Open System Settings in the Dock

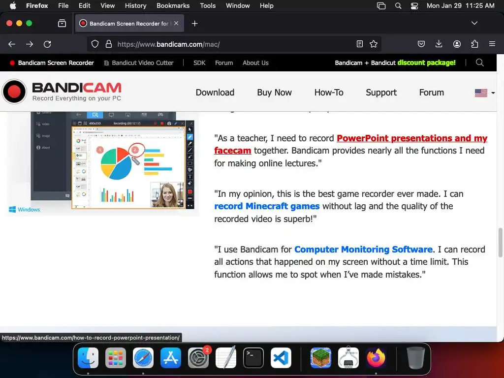[x=198, y=358]
